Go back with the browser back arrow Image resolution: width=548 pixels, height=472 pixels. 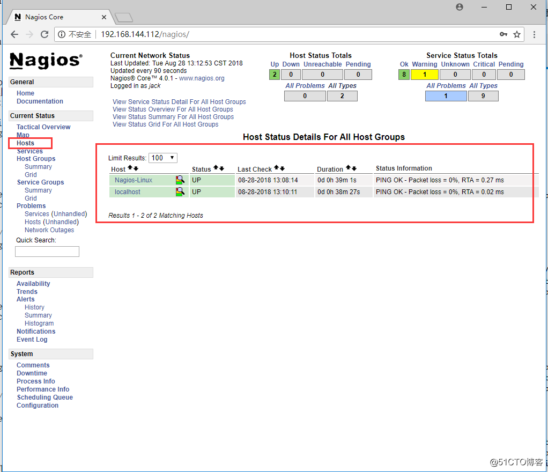pyautogui.click(x=14, y=34)
